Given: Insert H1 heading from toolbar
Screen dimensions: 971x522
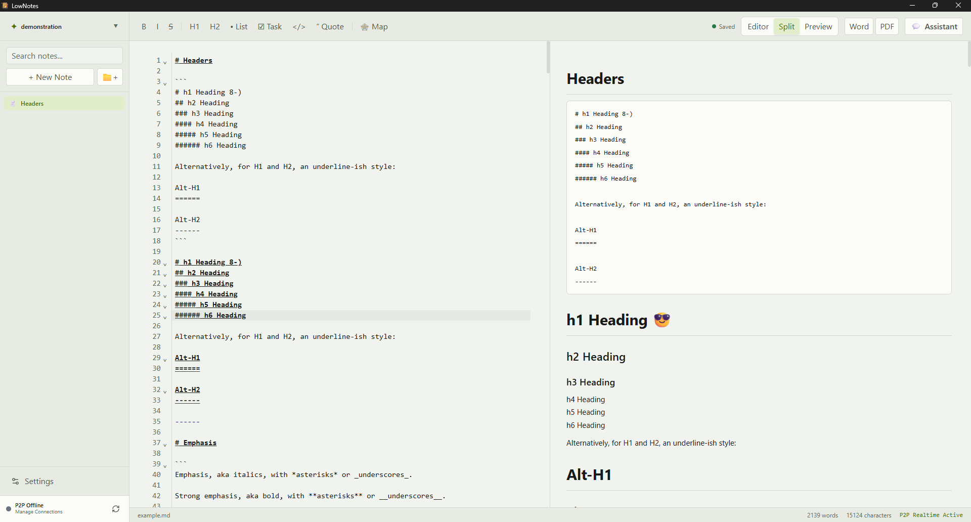Looking at the screenshot, I should point(194,27).
